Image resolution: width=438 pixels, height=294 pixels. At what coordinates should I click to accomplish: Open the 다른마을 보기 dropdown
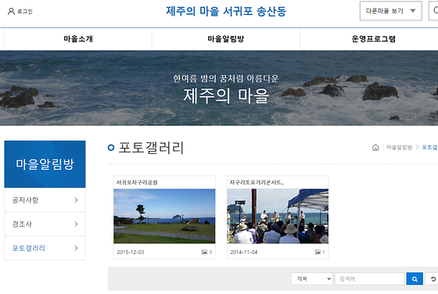[x=390, y=11]
